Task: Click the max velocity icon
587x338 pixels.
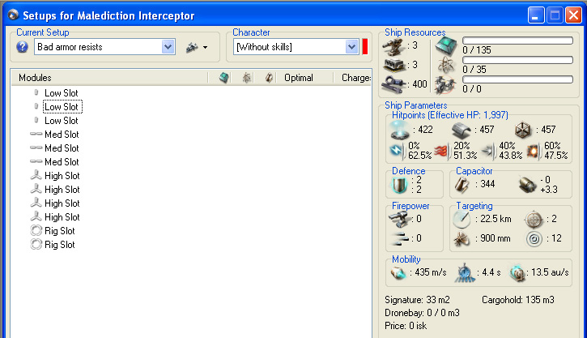Action: pos(398,273)
